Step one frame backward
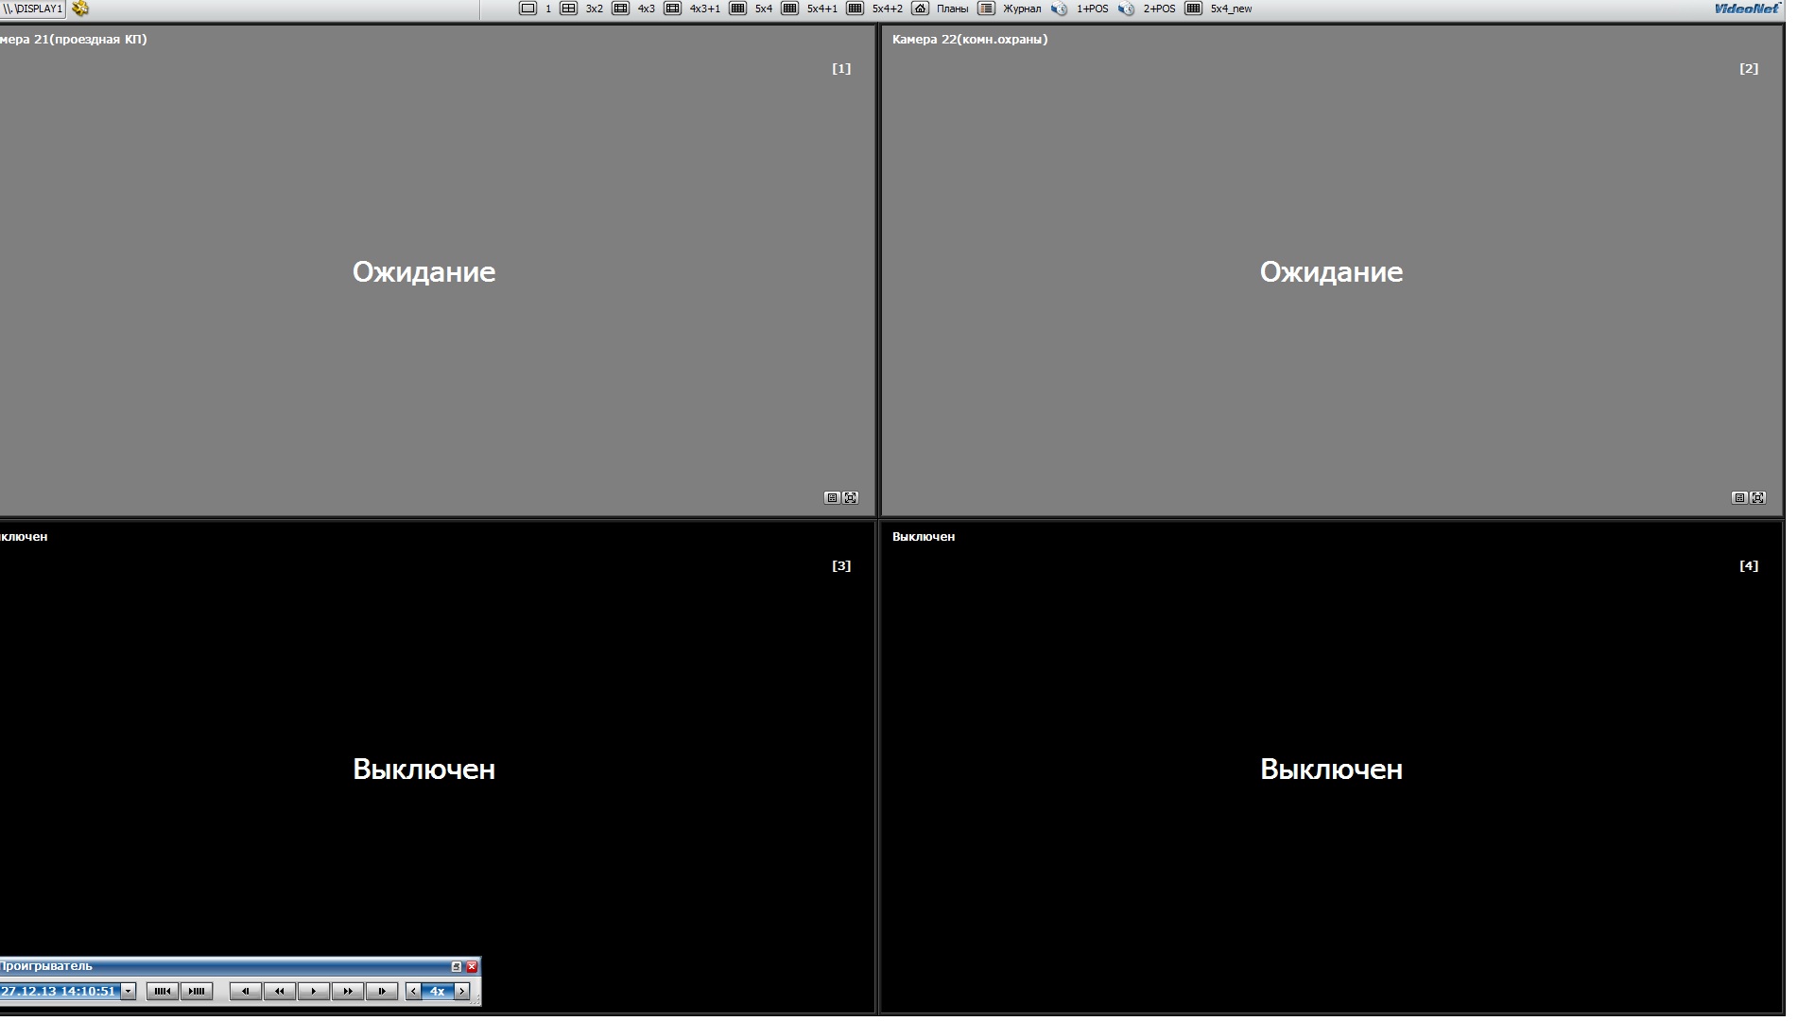 [245, 992]
